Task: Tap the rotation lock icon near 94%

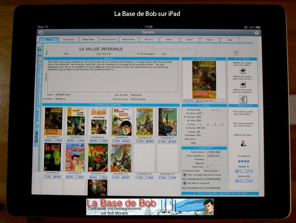Action: coord(246,27)
